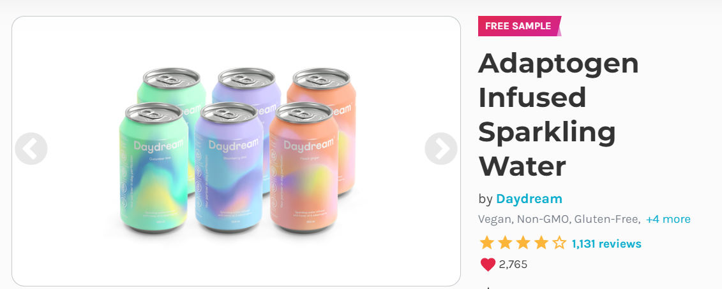The width and height of the screenshot is (722, 289).
Task: Select the fourth rating star
Action: pos(541,243)
